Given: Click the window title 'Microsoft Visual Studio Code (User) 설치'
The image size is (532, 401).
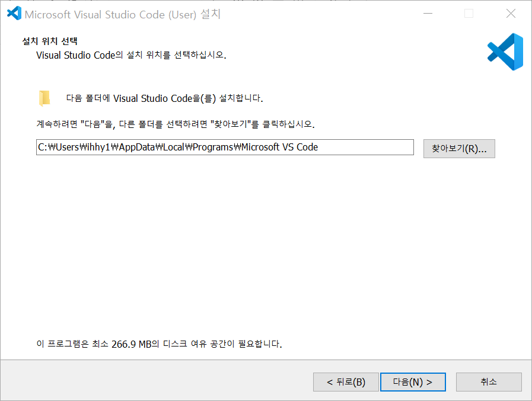Looking at the screenshot, I should [x=123, y=14].
